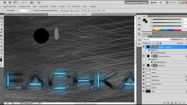Select the Eyedropper tool
The width and height of the screenshot is (187, 105).
click(1, 25)
